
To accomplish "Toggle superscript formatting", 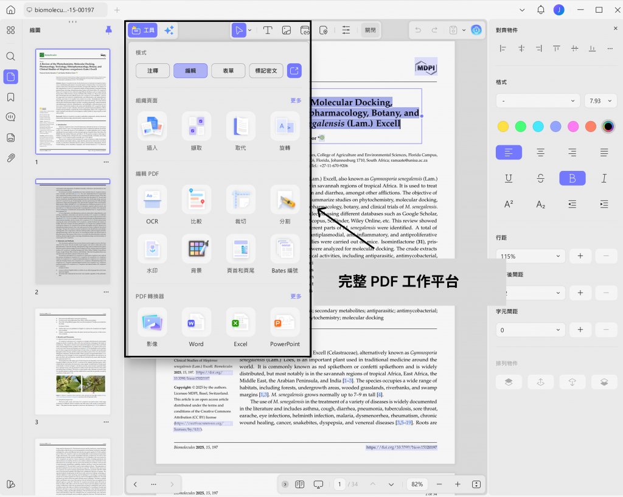I will pos(509,204).
